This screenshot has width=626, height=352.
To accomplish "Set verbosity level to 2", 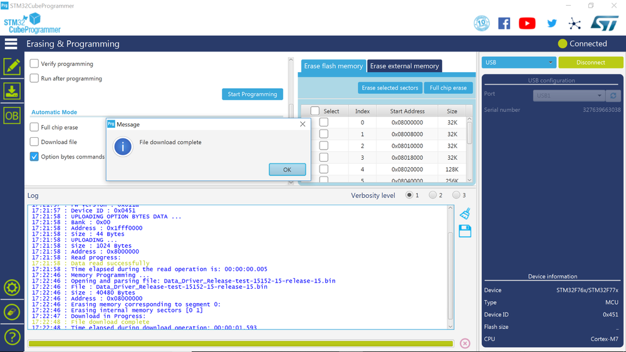I will [x=433, y=195].
